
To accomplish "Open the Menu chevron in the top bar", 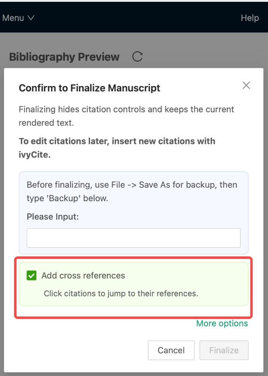I will click(x=31, y=18).
